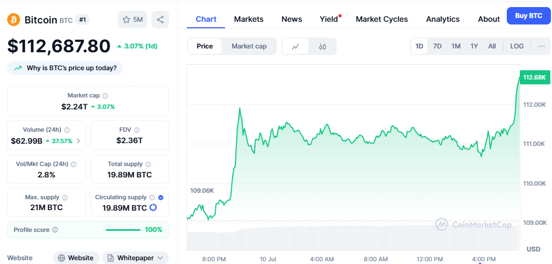Switch chart to candlestick view icon
552x264 pixels.
[323, 46]
